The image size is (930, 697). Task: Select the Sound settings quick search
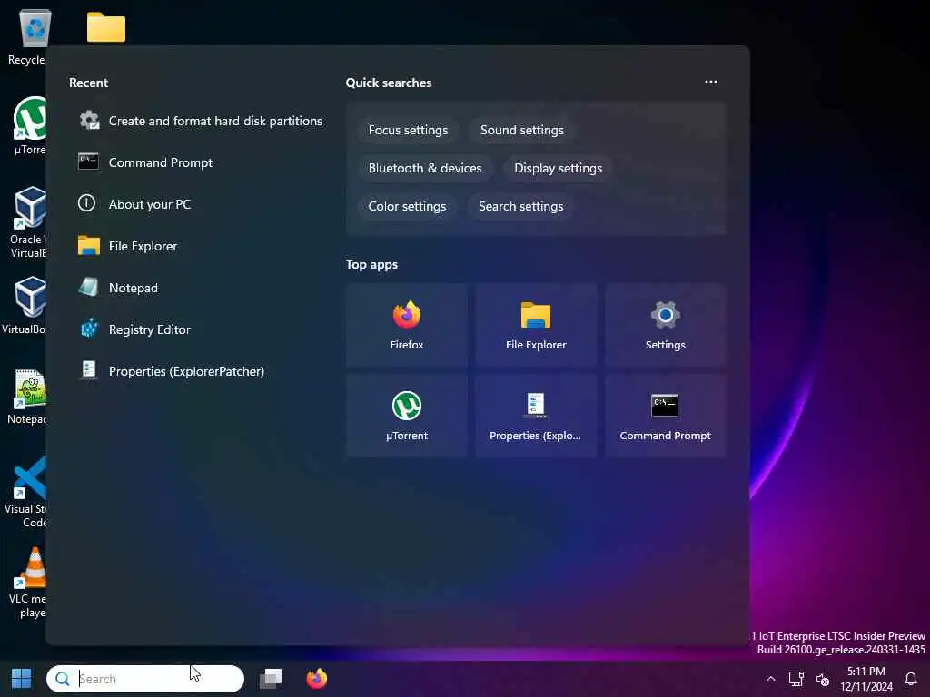coord(522,130)
